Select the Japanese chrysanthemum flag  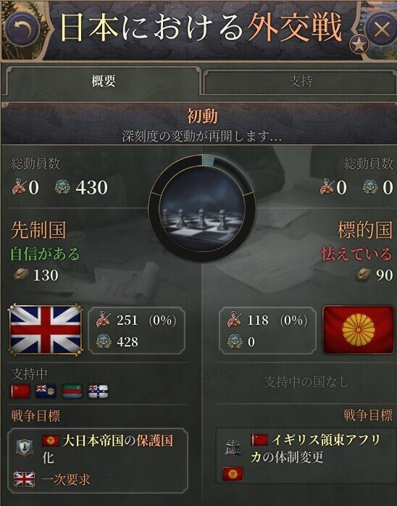tap(358, 330)
